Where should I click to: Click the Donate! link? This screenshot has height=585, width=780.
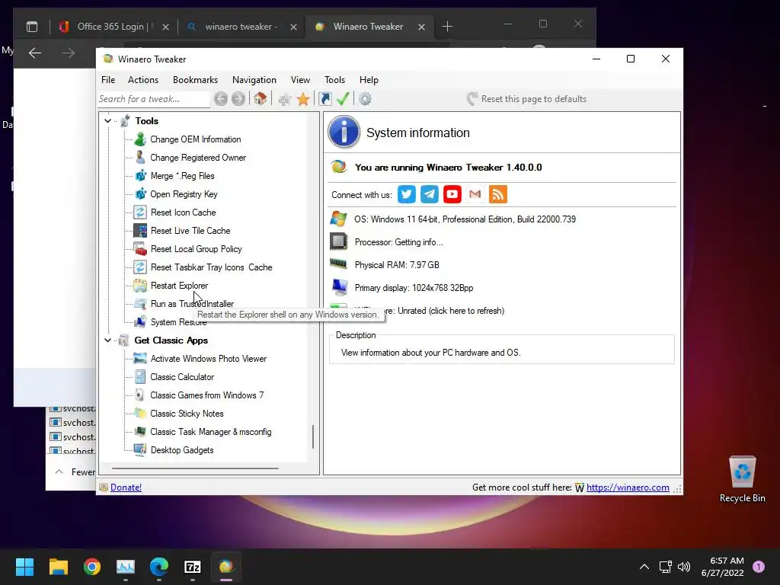click(126, 487)
